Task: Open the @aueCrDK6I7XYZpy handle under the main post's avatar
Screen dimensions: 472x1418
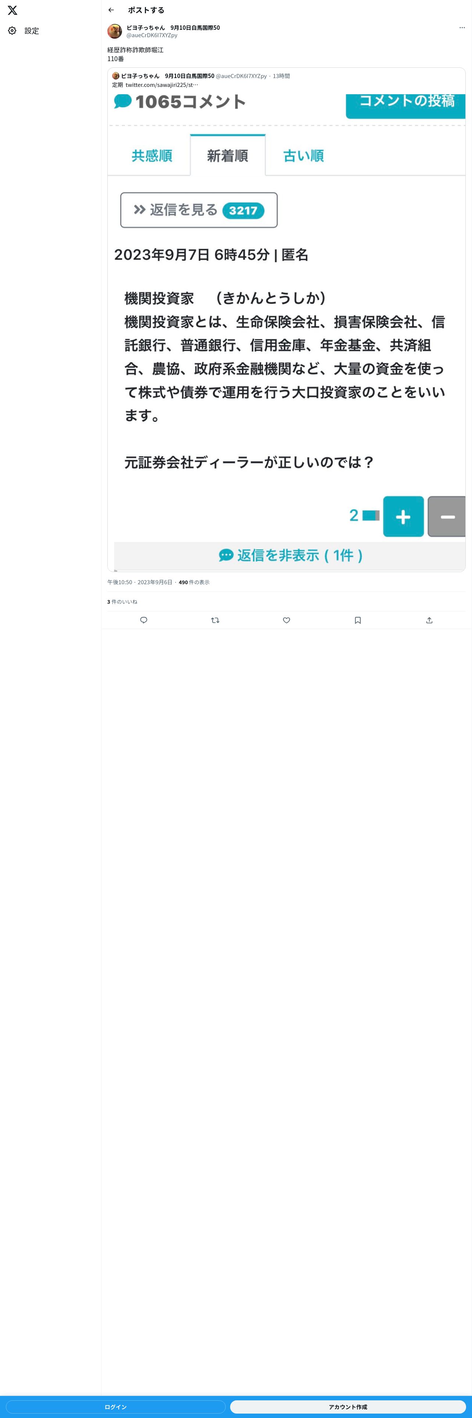Action: (152, 35)
